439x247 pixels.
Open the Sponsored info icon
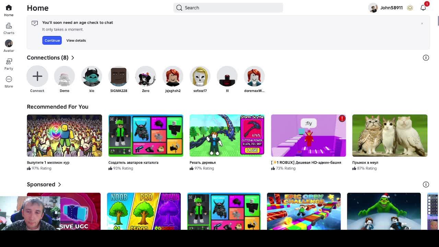click(x=426, y=185)
